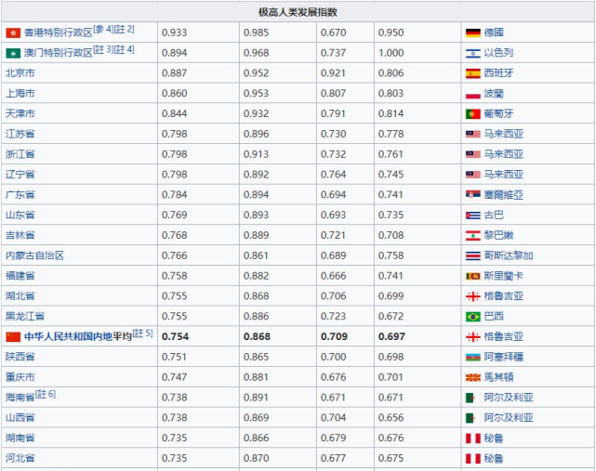The width and height of the screenshot is (596, 471).
Task: Open the 香港特别行政区 link
Action: (59, 33)
